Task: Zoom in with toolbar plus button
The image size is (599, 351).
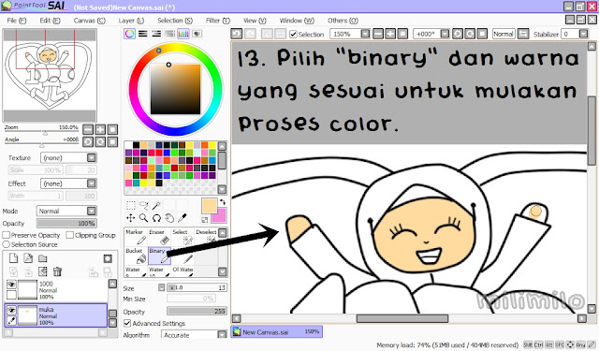Action: click(390, 34)
